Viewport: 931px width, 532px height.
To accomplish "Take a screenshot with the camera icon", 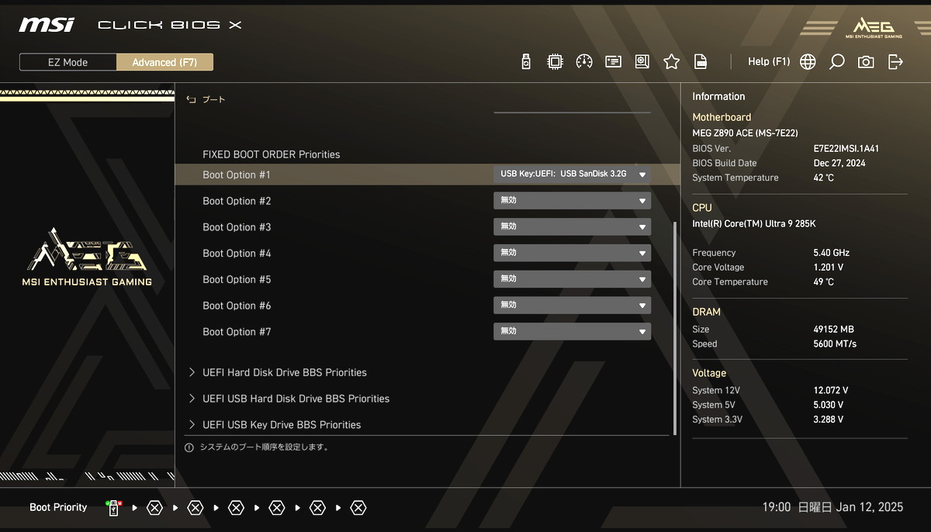I will click(866, 62).
